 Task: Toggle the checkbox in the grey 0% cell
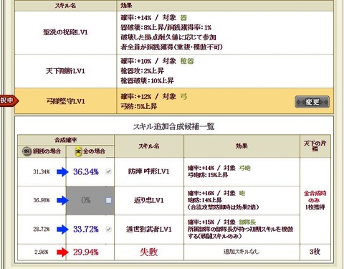click(x=108, y=200)
